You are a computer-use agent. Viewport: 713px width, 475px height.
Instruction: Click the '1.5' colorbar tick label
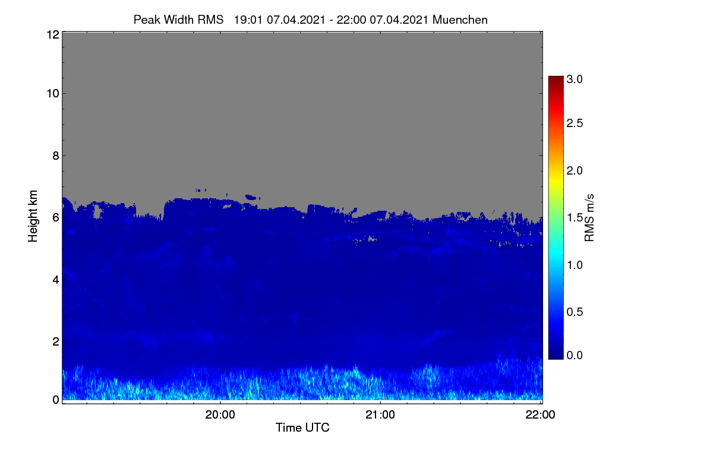[x=575, y=217]
